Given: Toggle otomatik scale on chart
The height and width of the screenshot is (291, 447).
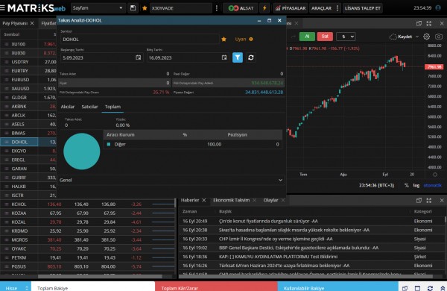Looking at the screenshot, I should 432,185.
